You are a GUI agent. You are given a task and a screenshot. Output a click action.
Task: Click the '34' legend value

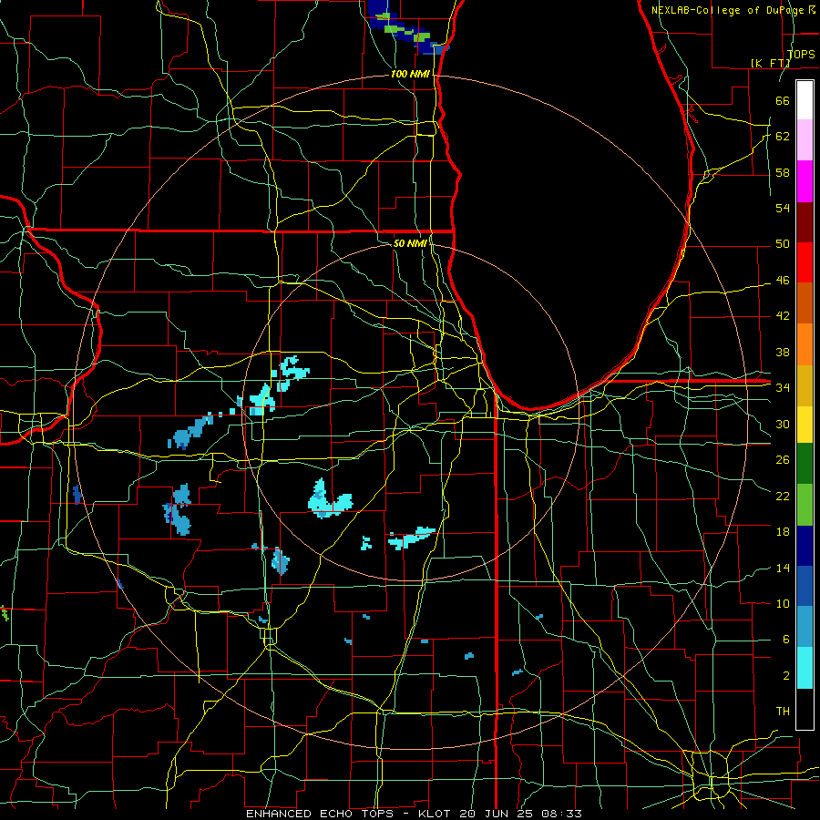pos(783,388)
